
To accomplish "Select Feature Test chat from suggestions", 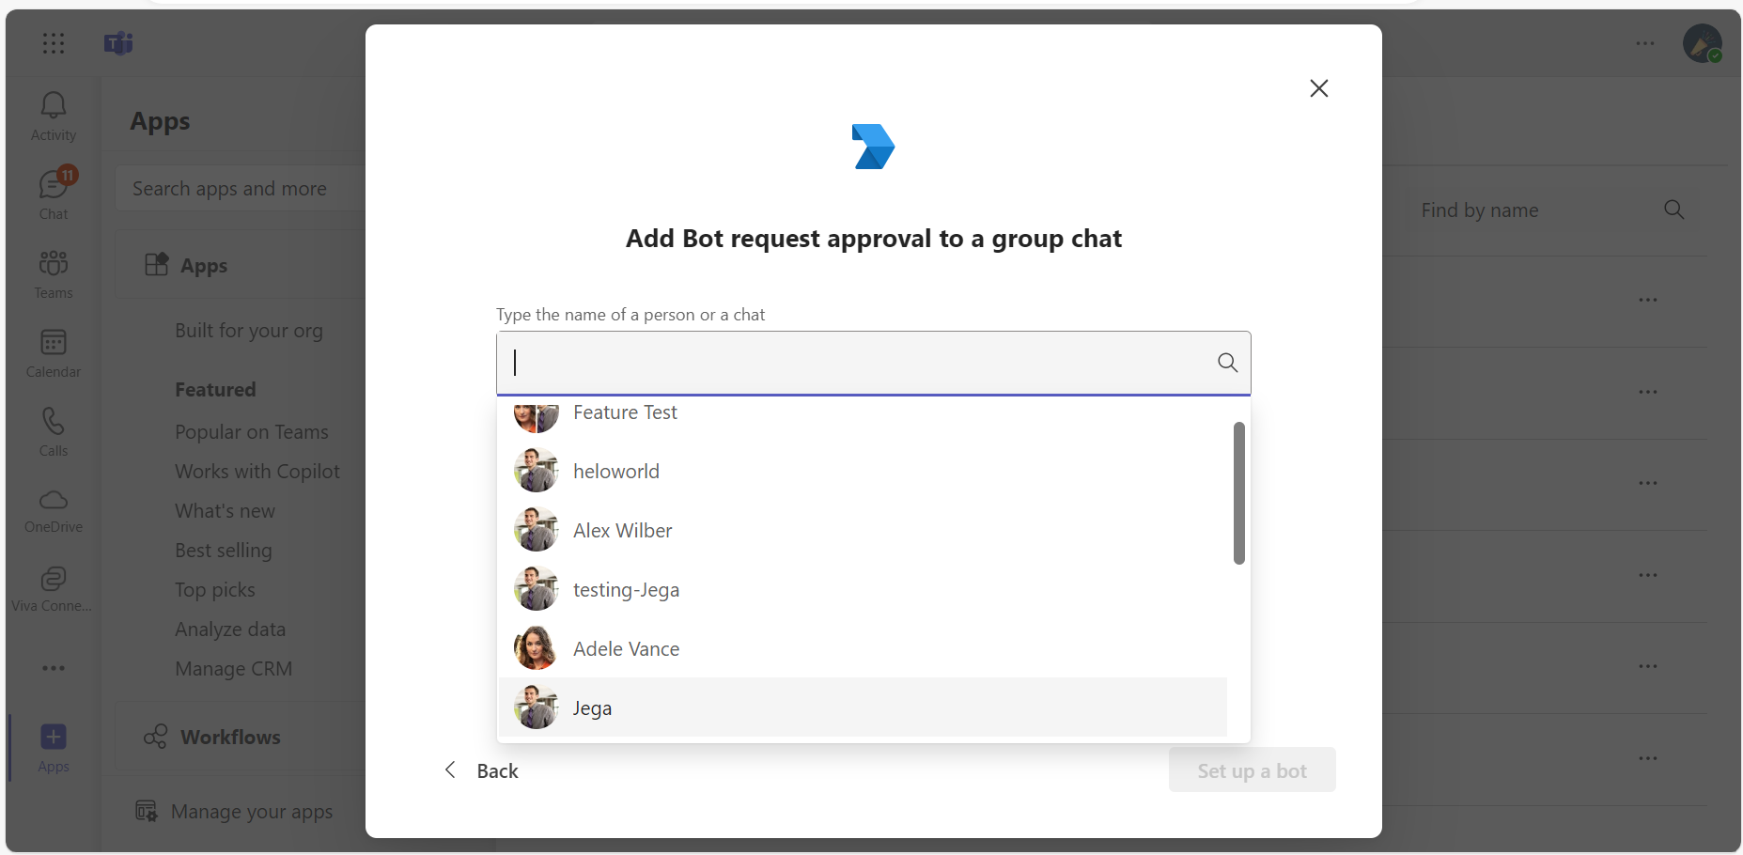I will pyautogui.click(x=863, y=414).
